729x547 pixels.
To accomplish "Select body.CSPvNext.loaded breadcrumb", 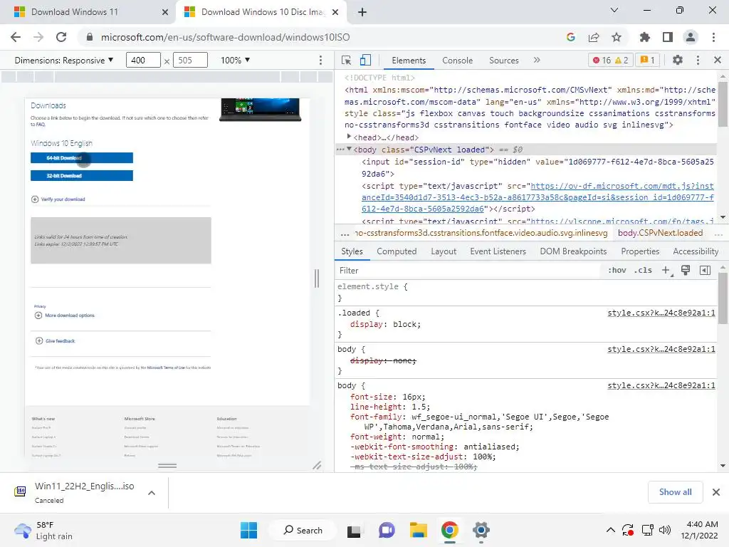I will pos(660,233).
